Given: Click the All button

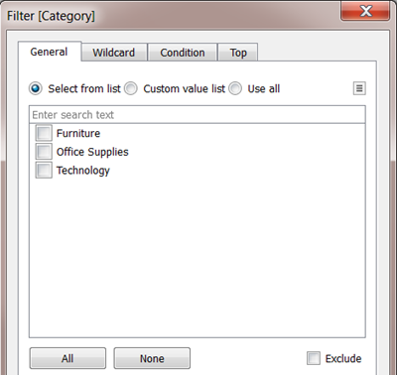Looking at the screenshot, I should [67, 358].
